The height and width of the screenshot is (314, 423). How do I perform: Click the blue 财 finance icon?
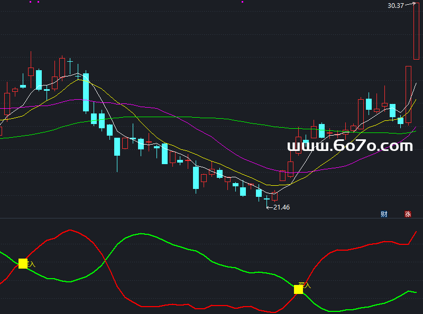(x=384, y=214)
